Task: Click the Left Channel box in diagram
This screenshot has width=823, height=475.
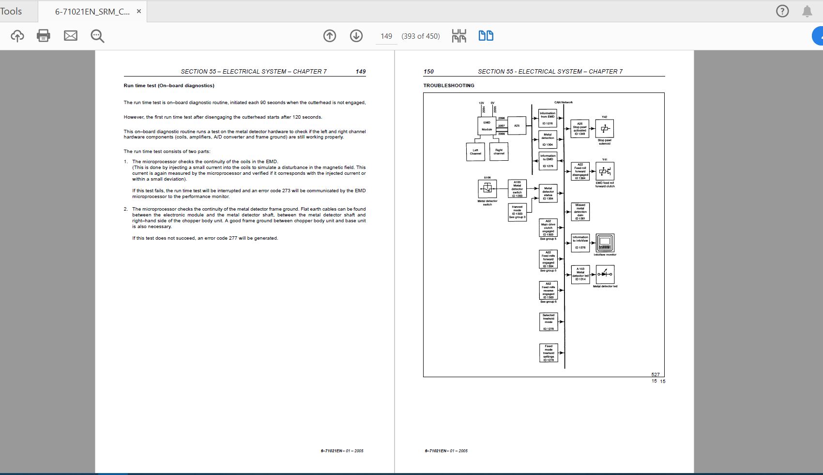Action: click(475, 152)
